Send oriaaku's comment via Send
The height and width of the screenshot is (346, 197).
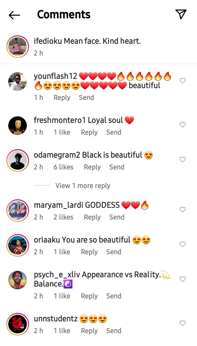point(114,252)
